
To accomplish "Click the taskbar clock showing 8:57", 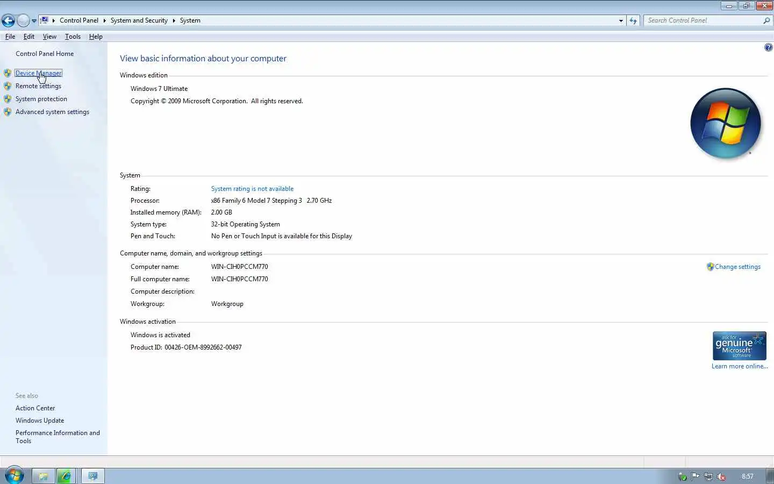I will coord(747,476).
